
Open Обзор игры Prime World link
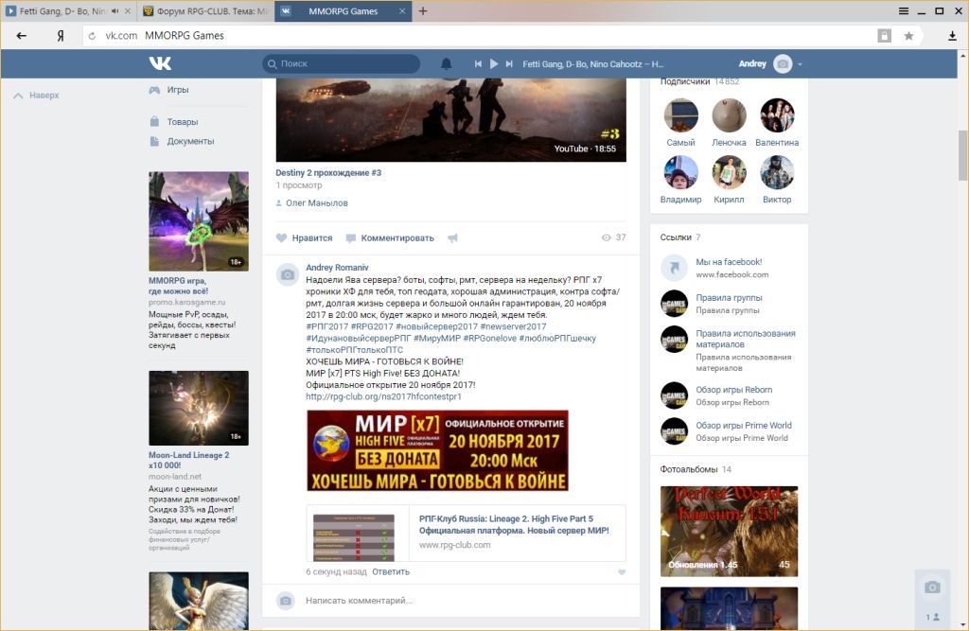coord(744,426)
